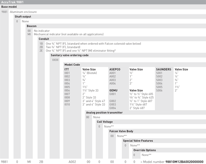
Task: Click 'Two ¾" NPT (F), (standard)' row
Action: coord(63,47)
